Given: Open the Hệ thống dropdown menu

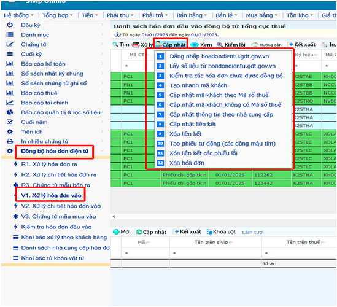Looking at the screenshot, I should 18,15.
